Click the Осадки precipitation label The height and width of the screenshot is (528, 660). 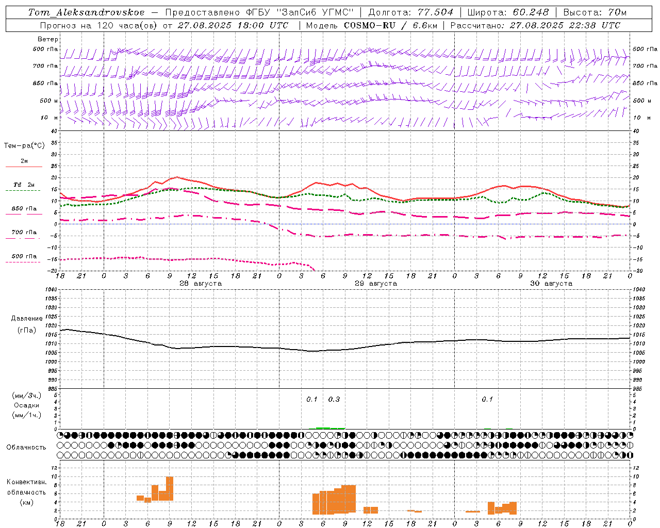[x=27, y=405]
